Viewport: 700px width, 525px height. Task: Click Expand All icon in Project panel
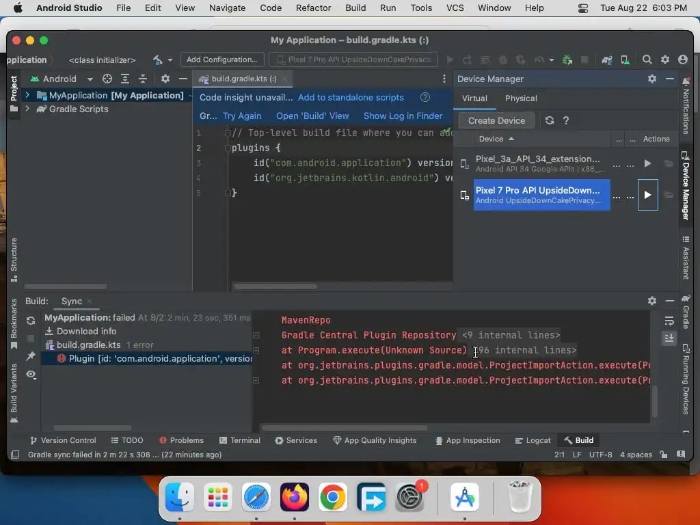click(125, 79)
